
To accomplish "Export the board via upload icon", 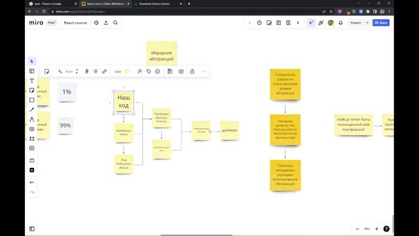I will (106, 23).
